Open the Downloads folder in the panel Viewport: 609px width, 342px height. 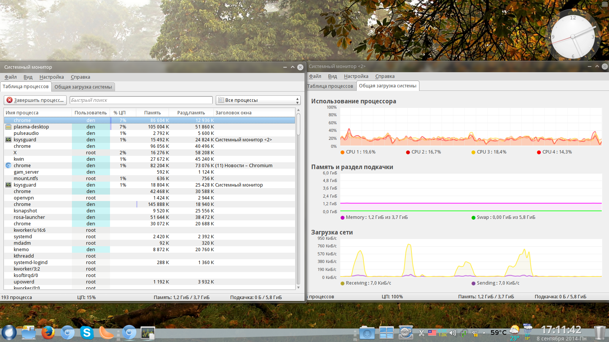(x=367, y=333)
